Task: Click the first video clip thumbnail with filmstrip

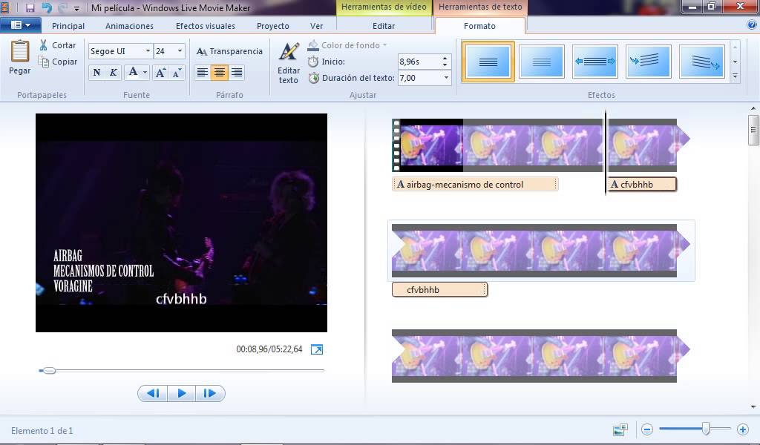Action: (427, 145)
